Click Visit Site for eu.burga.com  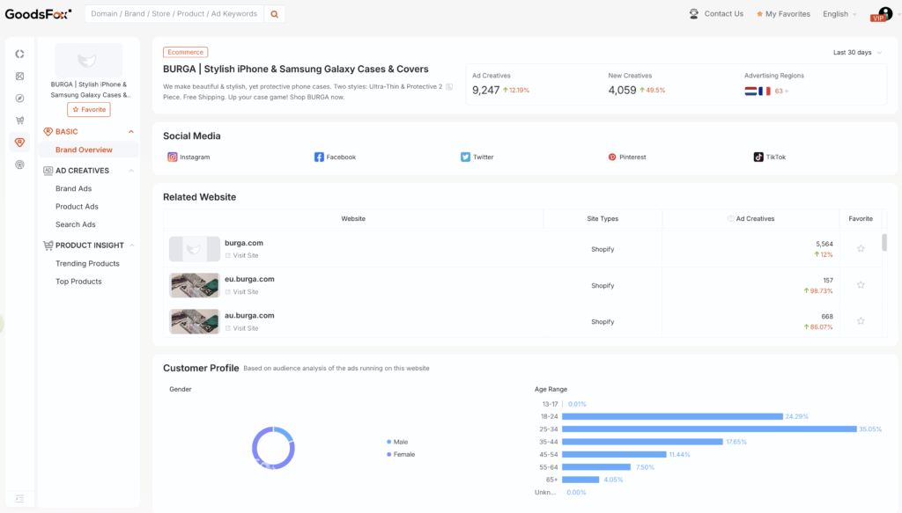coord(241,292)
